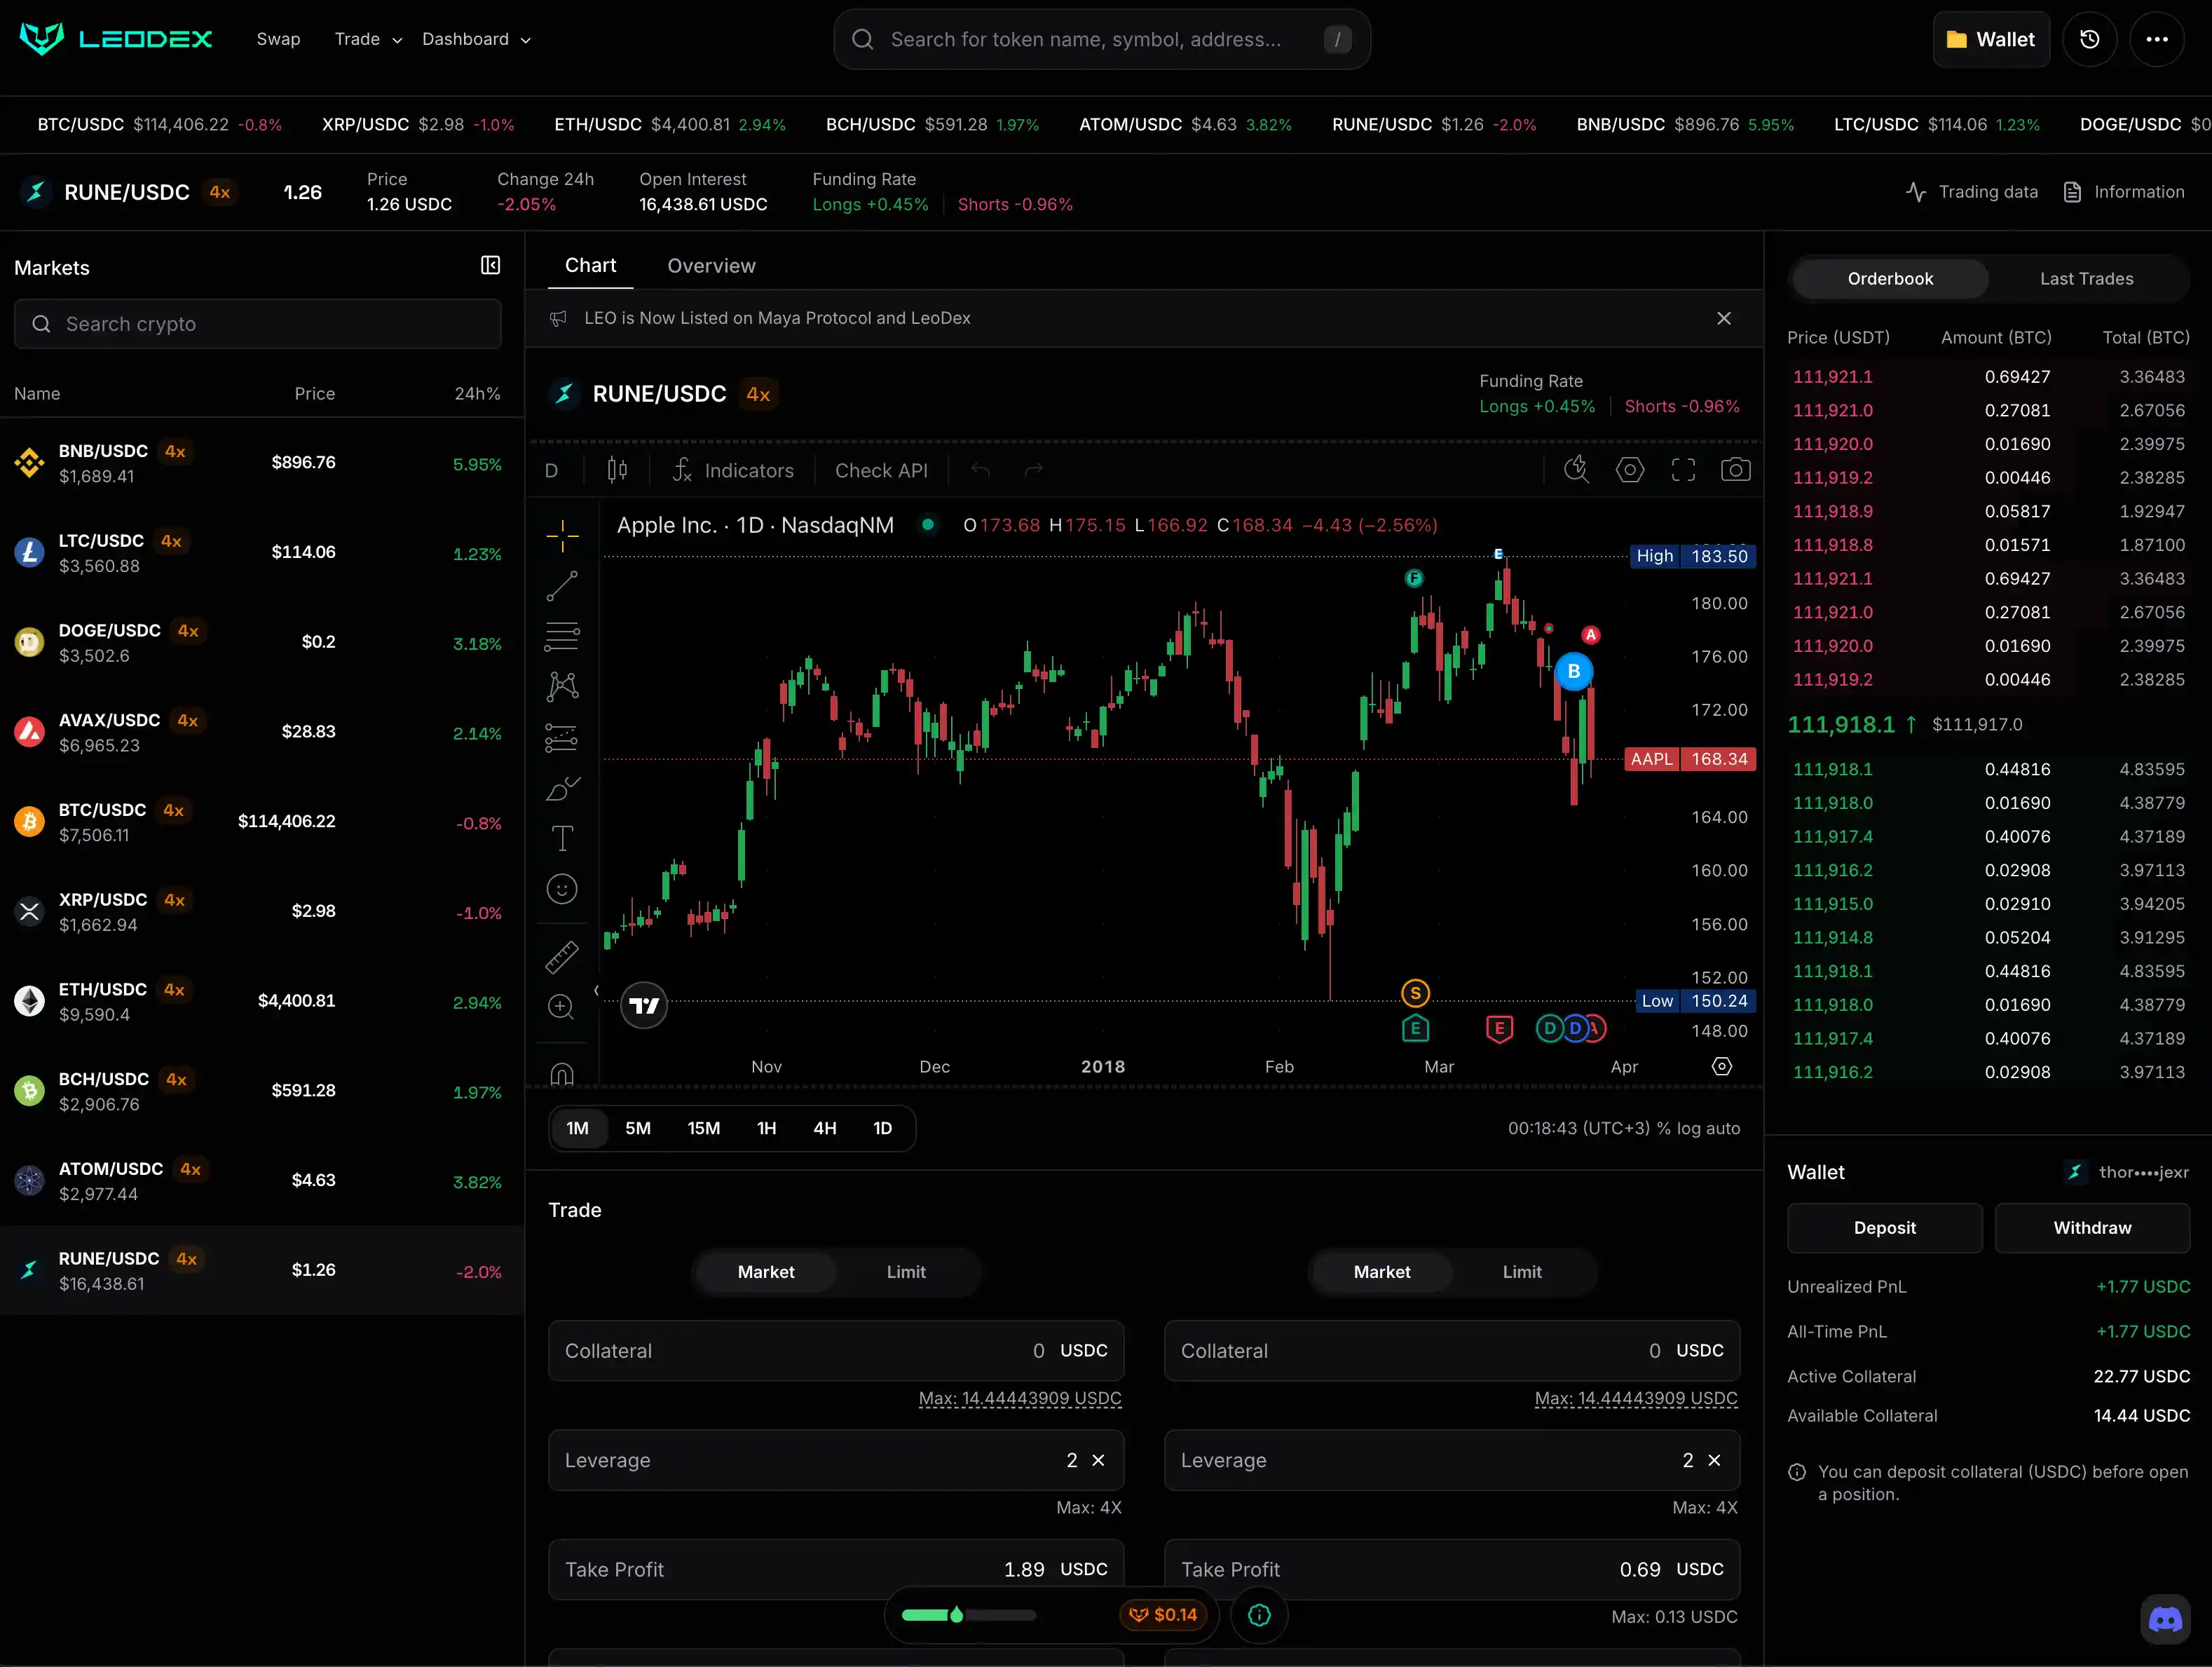2212x1667 pixels.
Task: Redo the last chart action
Action: pos(1034,470)
